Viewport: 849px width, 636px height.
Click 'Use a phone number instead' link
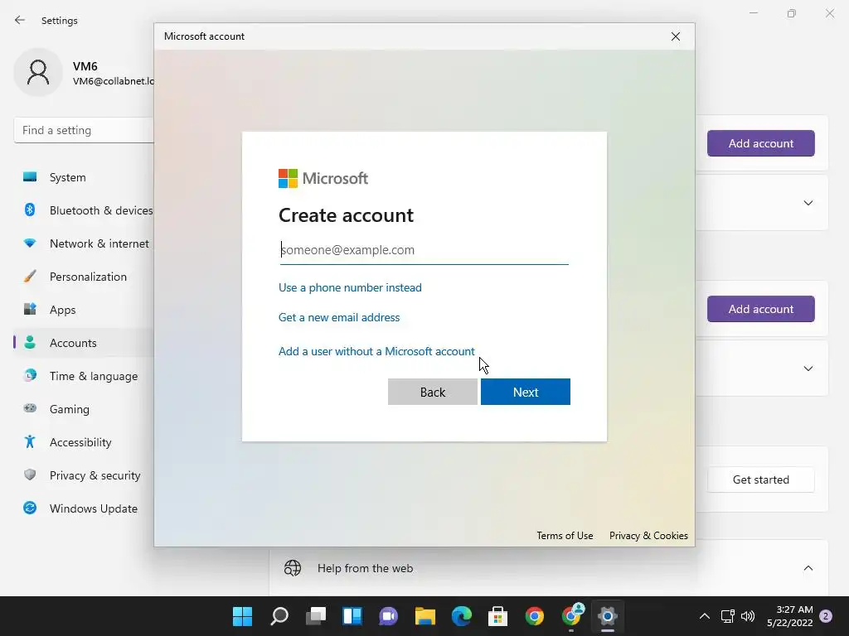coord(350,287)
